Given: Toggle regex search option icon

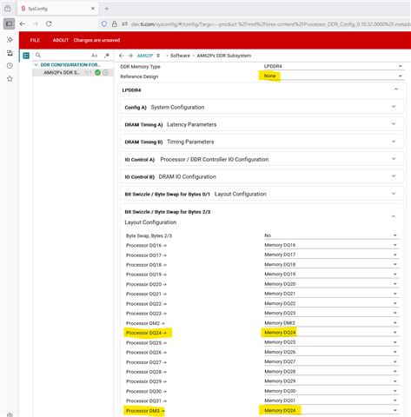Looking at the screenshot, I should tap(107, 55).
